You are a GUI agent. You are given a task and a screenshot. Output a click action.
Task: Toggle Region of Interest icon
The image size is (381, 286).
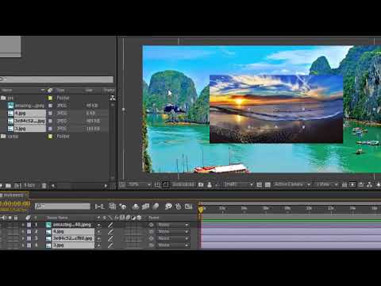[260, 184]
